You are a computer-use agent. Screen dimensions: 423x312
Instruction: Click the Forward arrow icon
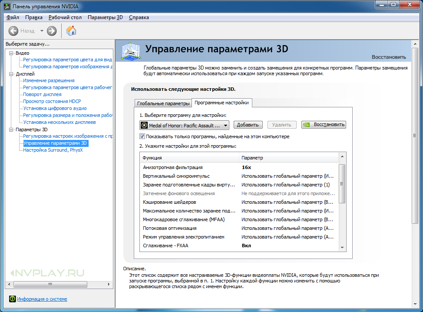pyautogui.click(x=52, y=31)
